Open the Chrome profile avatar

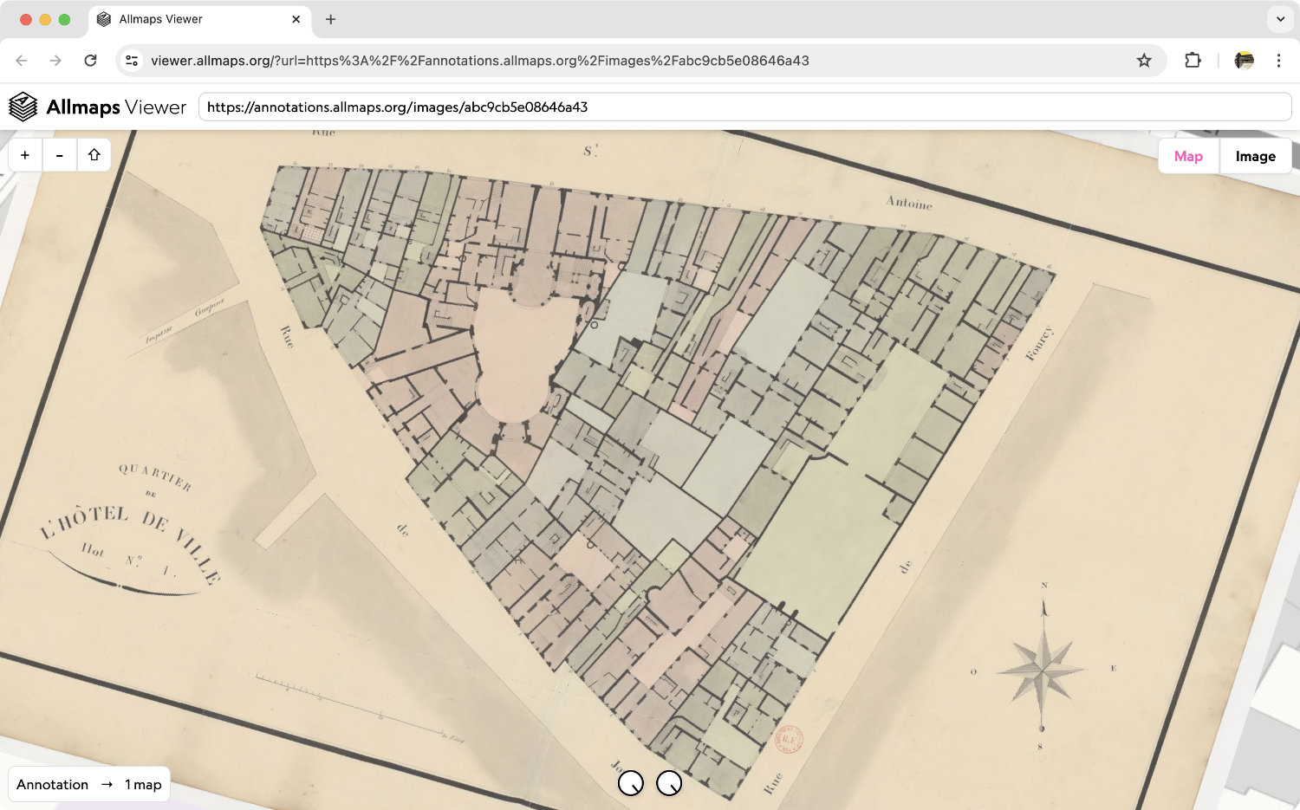click(x=1244, y=61)
